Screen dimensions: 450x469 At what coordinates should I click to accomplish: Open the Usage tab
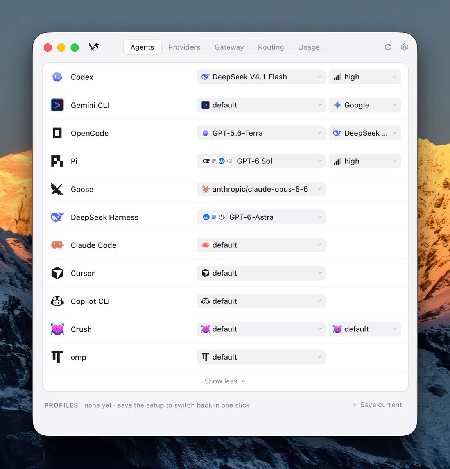click(309, 47)
